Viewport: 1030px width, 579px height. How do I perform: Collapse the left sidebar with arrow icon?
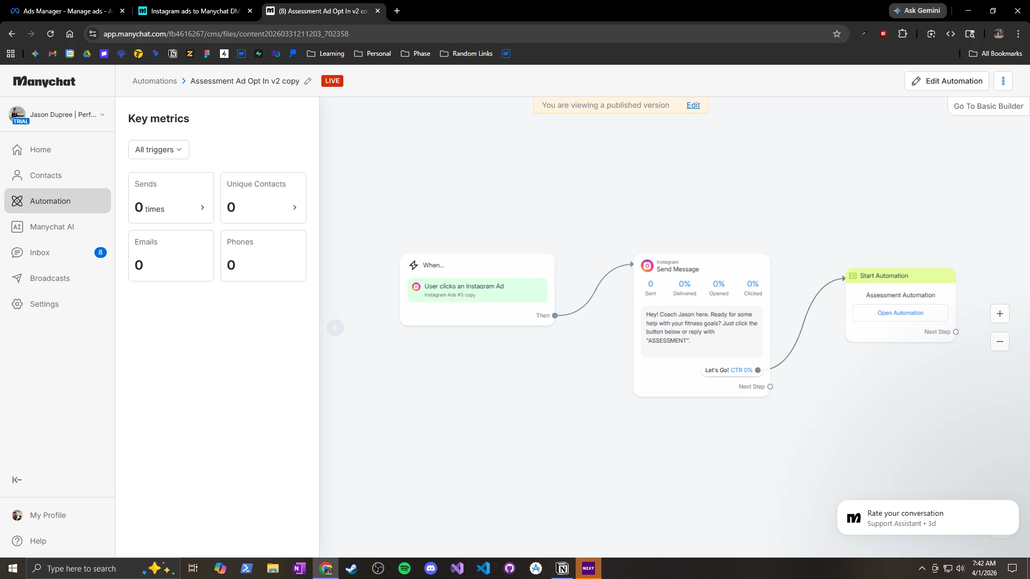point(17,480)
